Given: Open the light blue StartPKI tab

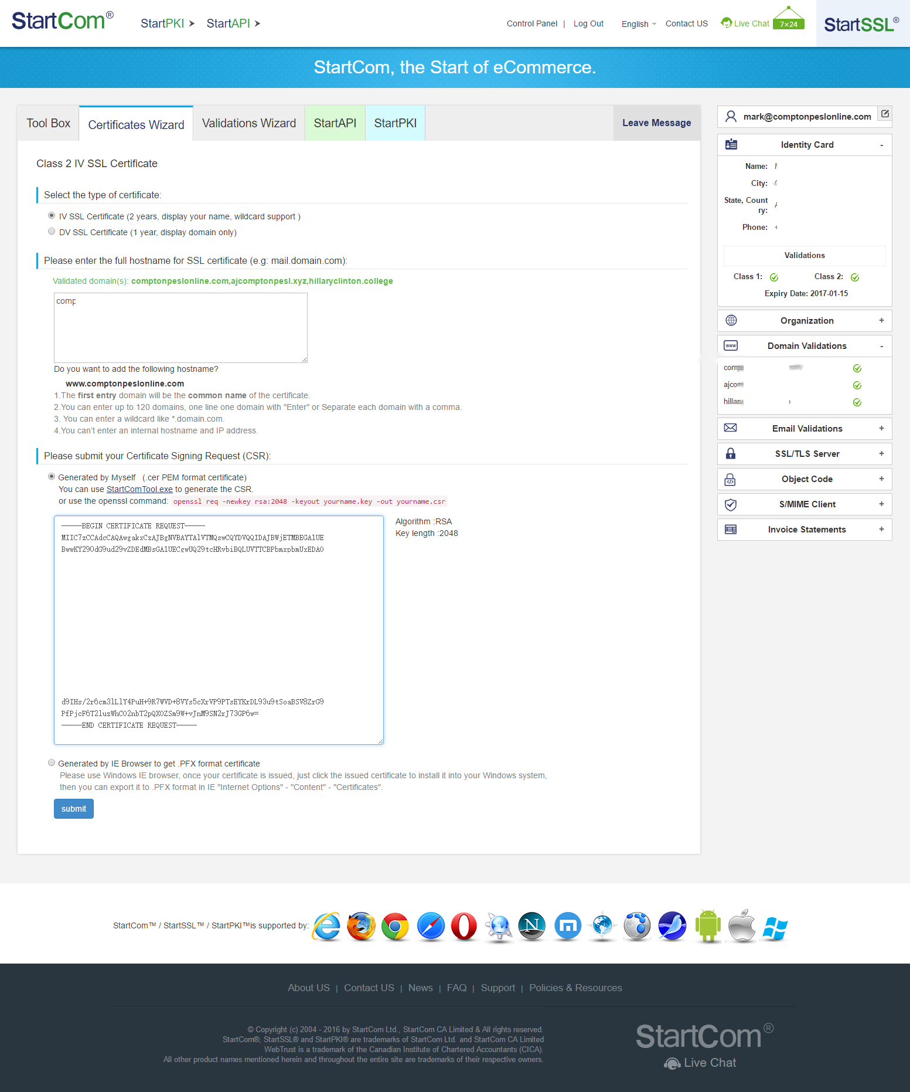Looking at the screenshot, I should [396, 123].
